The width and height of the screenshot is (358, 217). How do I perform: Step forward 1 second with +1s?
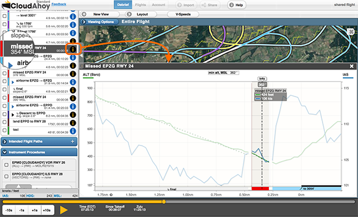pyautogui.click(x=34, y=210)
